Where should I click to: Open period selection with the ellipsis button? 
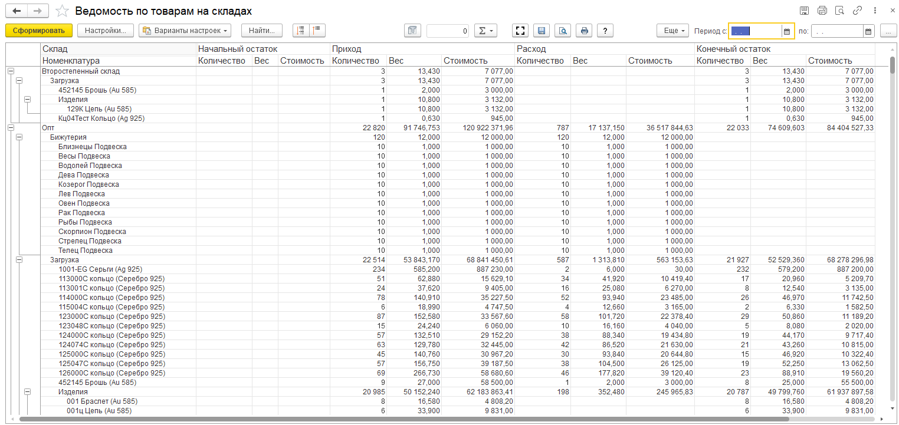888,31
